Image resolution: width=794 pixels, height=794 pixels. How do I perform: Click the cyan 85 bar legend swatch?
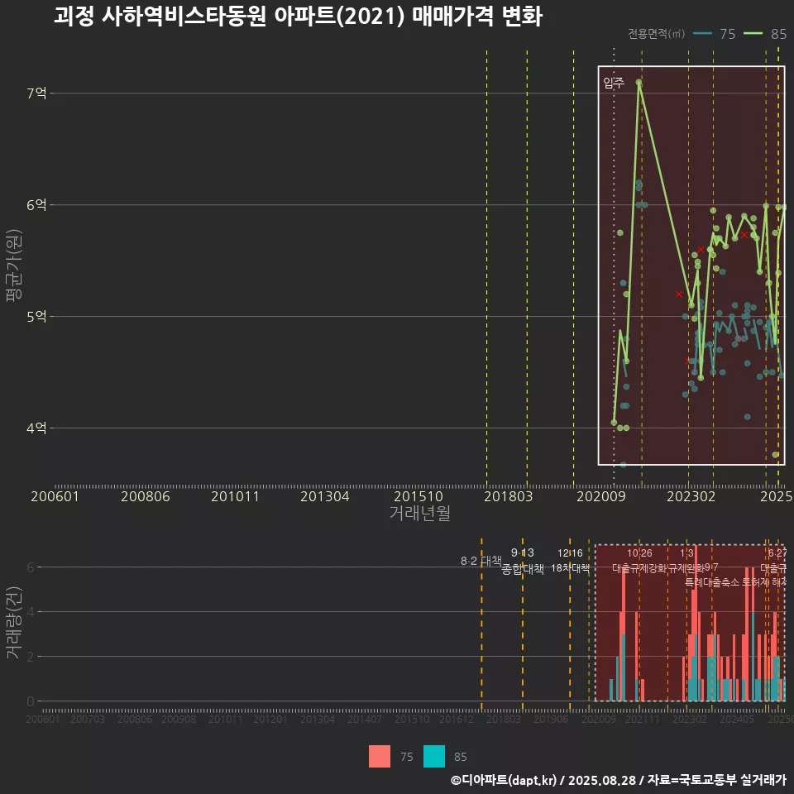(434, 756)
